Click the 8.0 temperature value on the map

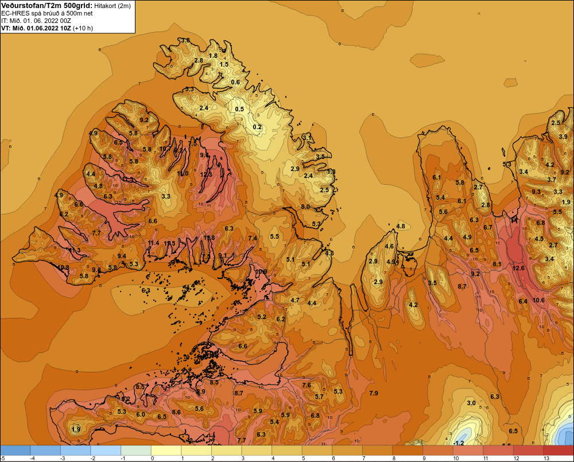305,207
